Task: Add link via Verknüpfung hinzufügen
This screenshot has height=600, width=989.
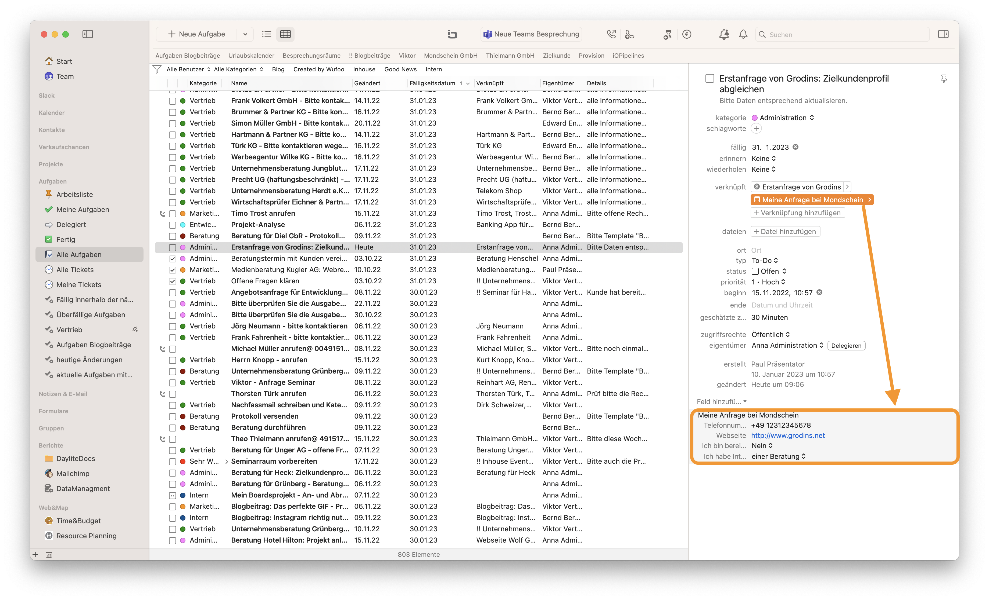Action: point(798,213)
